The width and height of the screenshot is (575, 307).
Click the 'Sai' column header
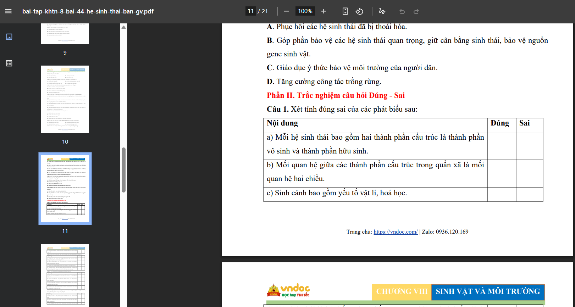coord(524,123)
